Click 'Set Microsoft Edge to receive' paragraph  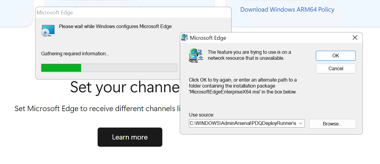point(97,108)
